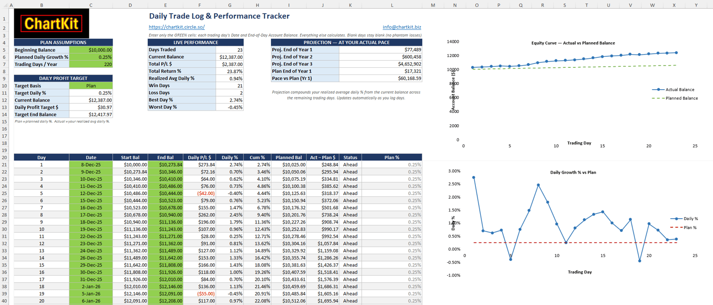Select the End Bal cell showing $10,273.84
The height and width of the screenshot is (305, 713).
point(165,165)
